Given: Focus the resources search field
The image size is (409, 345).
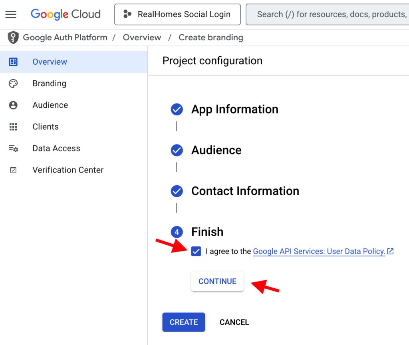Looking at the screenshot, I should 328,14.
